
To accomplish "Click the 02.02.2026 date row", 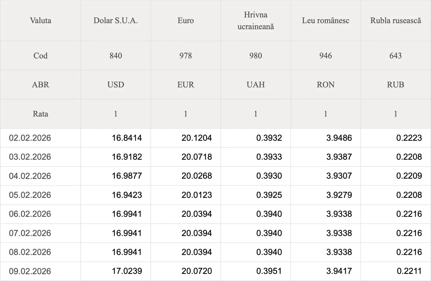I will (x=30, y=138).
